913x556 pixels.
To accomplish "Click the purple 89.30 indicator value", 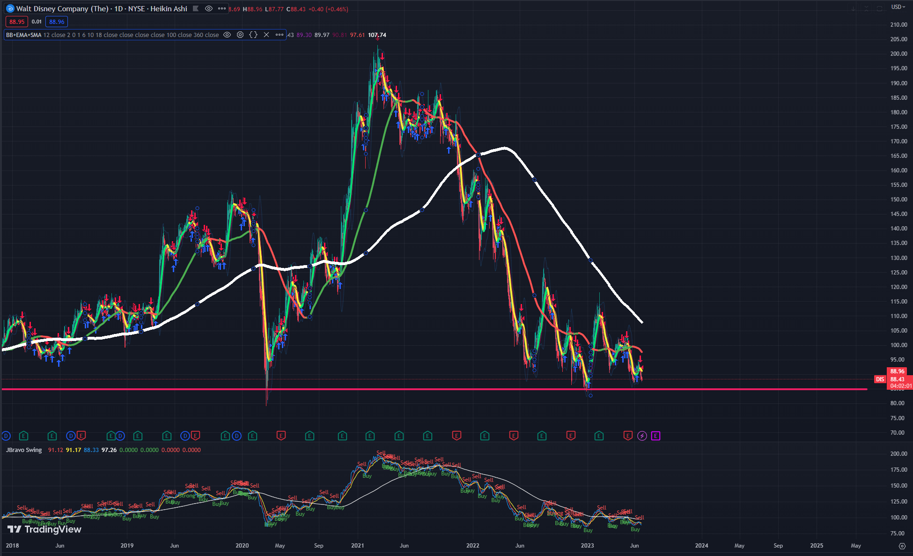I will [x=304, y=35].
